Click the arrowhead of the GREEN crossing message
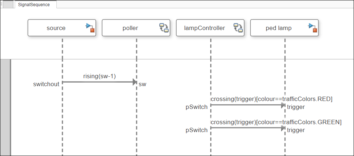 [x=283, y=127]
